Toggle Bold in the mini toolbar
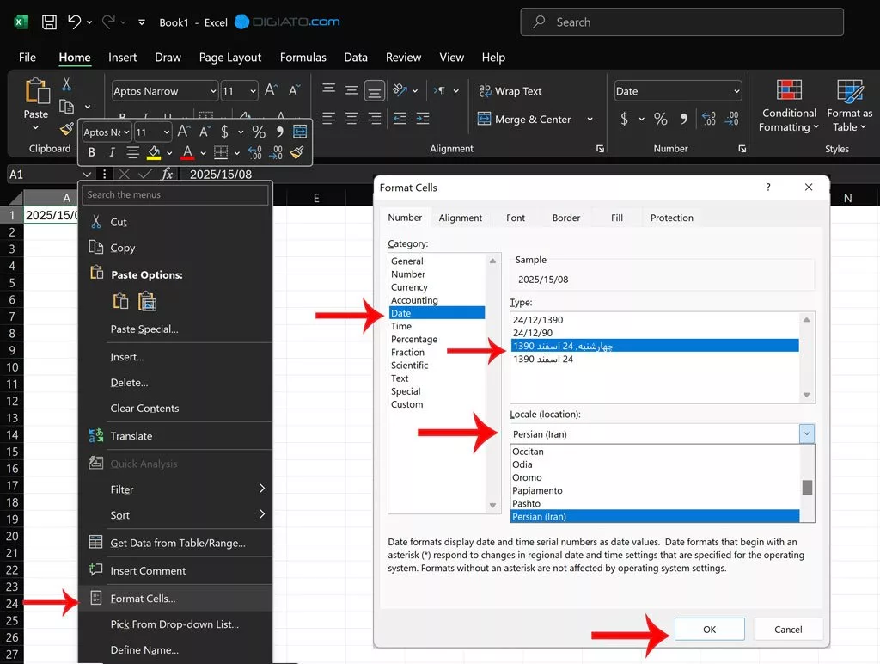Screen dimensions: 880x664 tap(91, 153)
